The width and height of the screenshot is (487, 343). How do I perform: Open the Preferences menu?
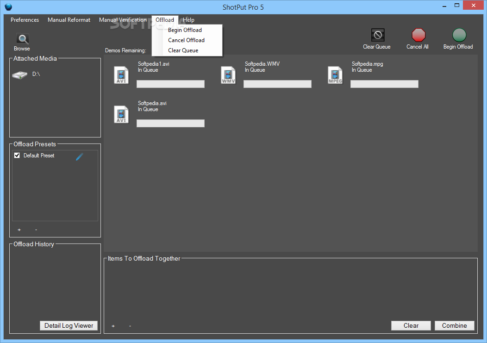25,20
